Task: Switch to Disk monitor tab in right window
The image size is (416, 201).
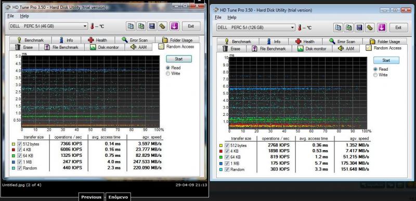Action: point(312,49)
